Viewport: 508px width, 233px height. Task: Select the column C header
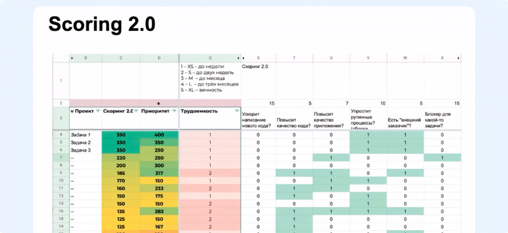[x=121, y=58]
